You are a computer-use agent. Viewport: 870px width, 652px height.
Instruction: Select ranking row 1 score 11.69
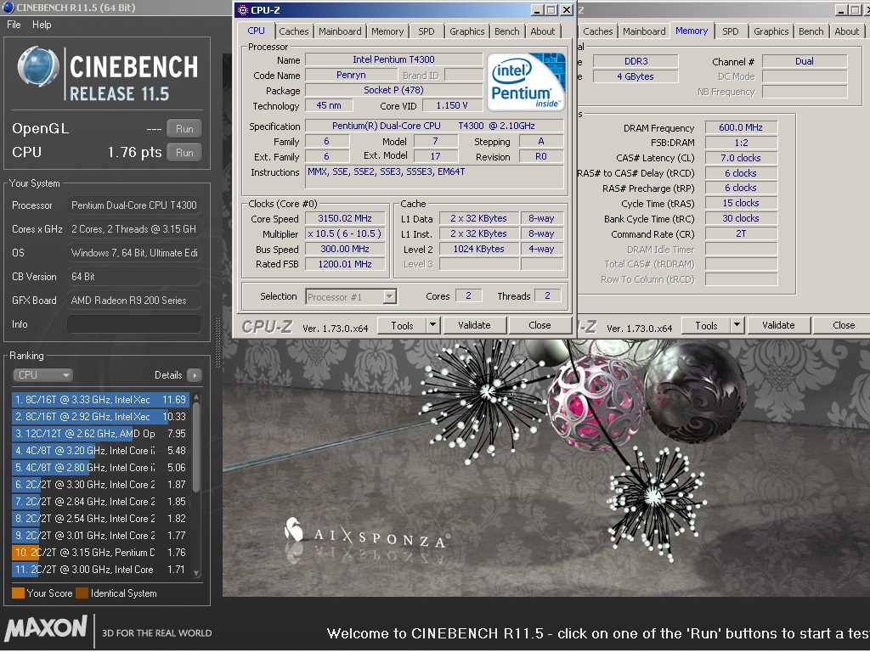(100, 400)
